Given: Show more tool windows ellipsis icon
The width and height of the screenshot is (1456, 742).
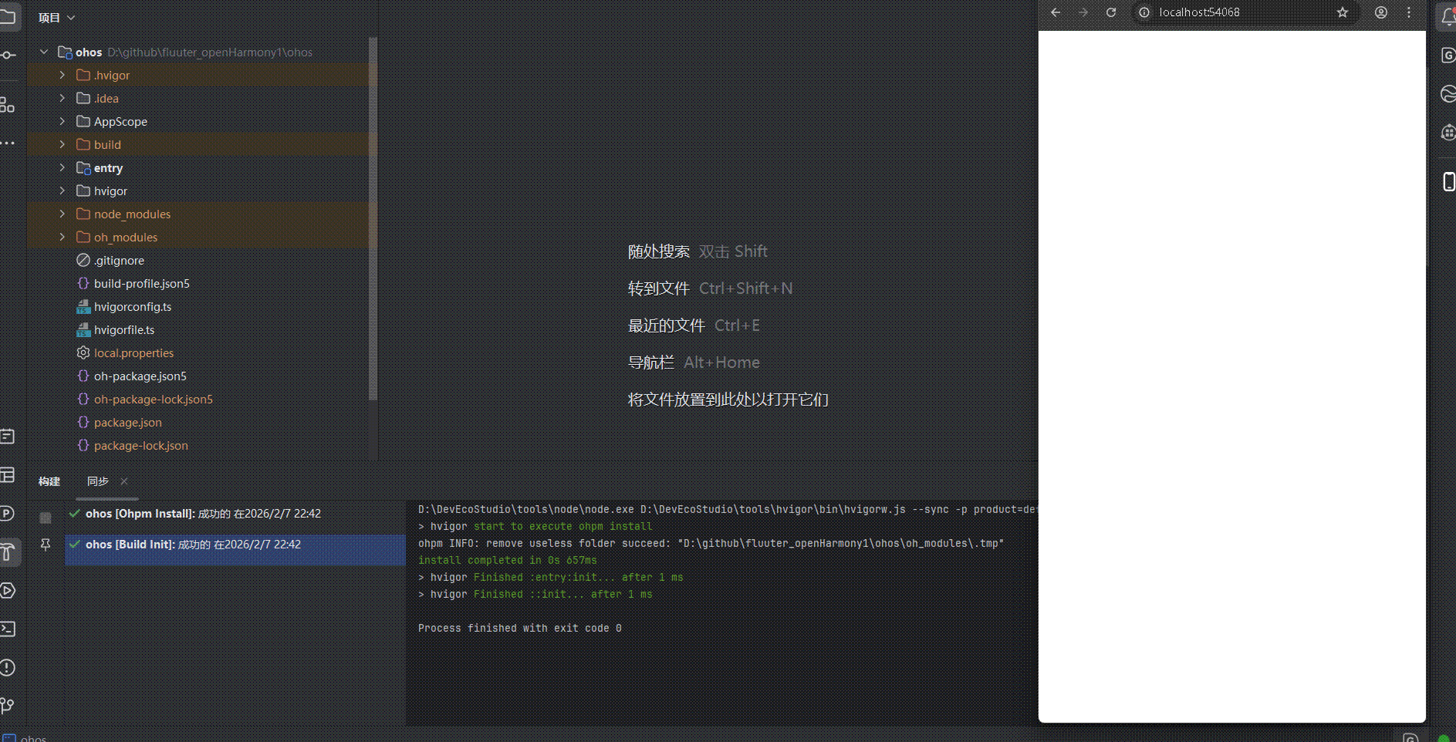Looking at the screenshot, I should pyautogui.click(x=7, y=143).
